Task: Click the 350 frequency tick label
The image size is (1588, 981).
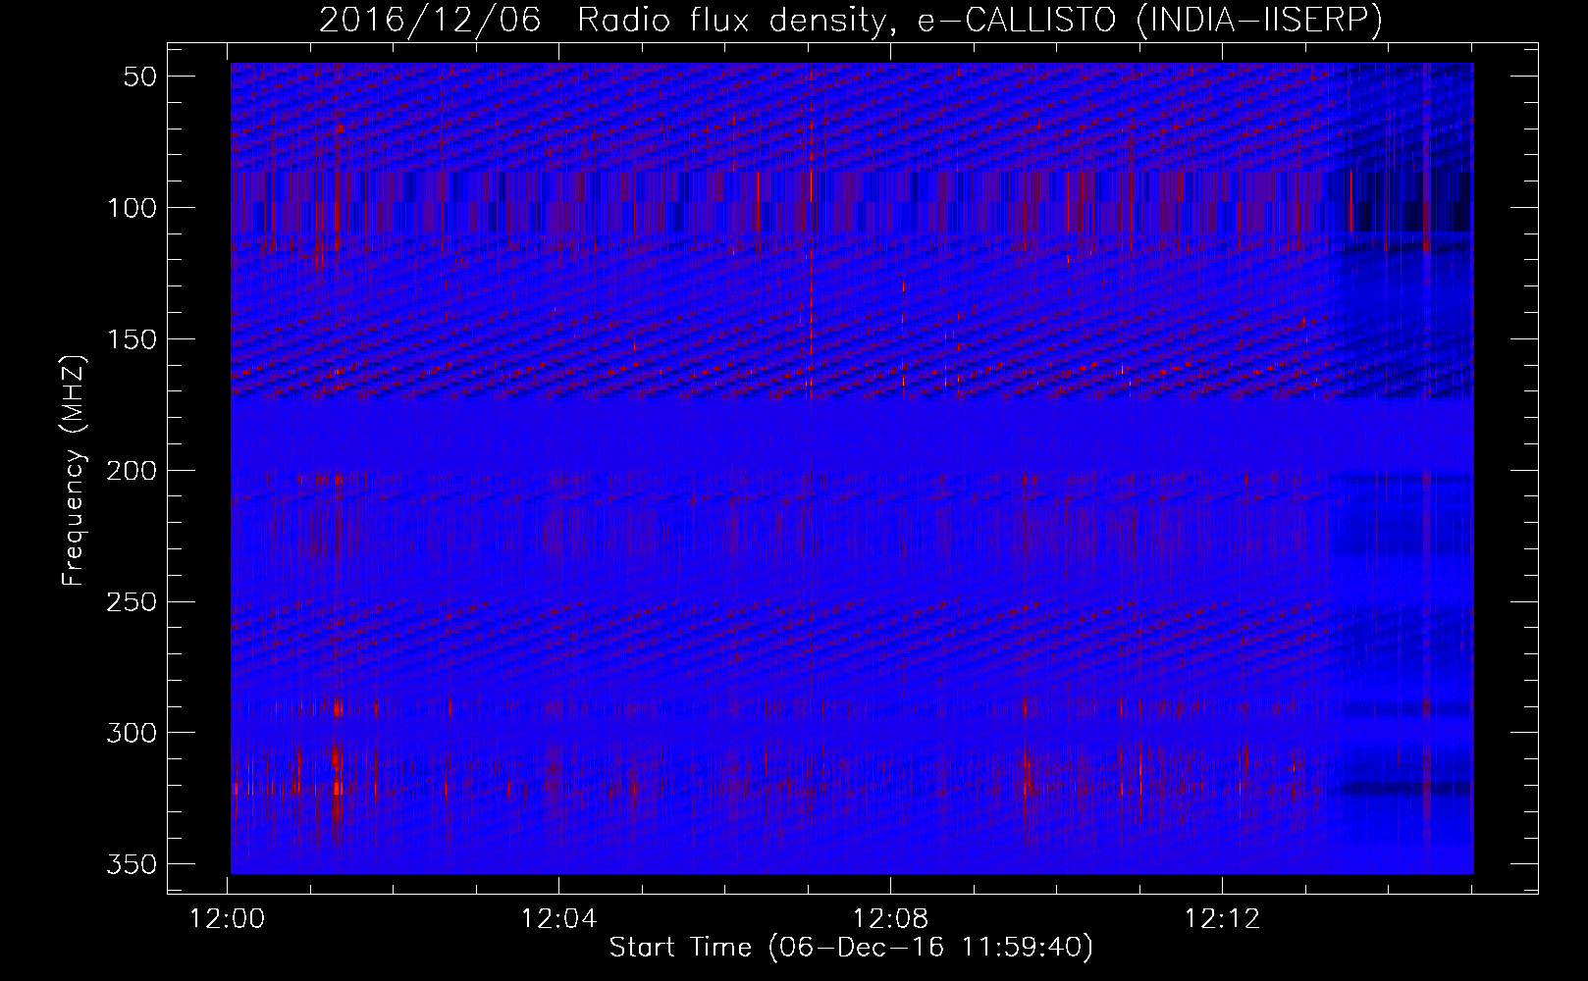Action: coord(132,864)
